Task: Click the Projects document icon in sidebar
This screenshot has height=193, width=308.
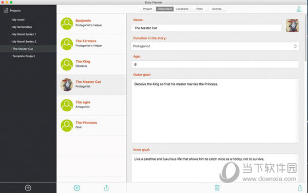Action: pyautogui.click(x=6, y=10)
